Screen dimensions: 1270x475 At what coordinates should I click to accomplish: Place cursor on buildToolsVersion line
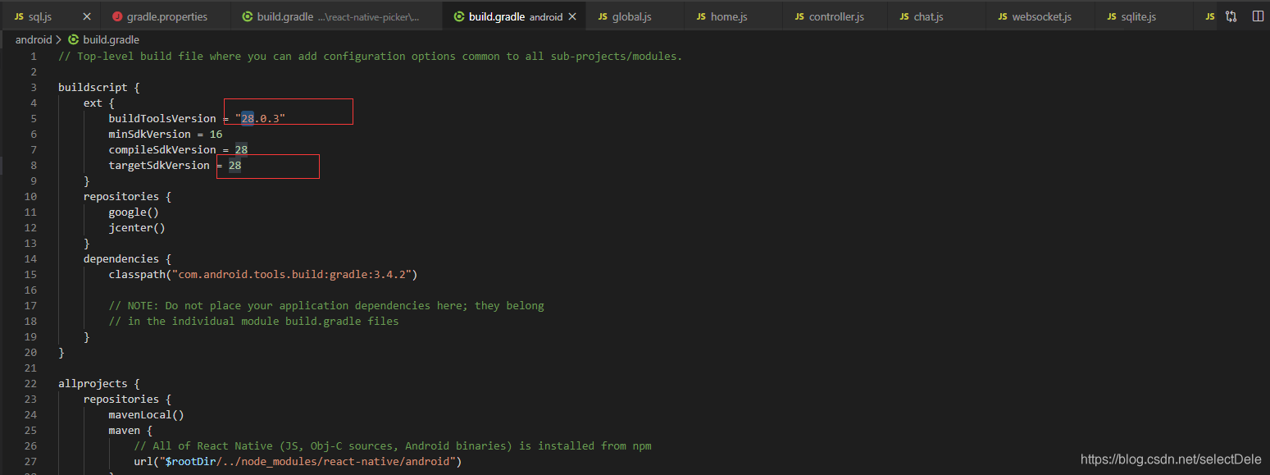point(197,118)
